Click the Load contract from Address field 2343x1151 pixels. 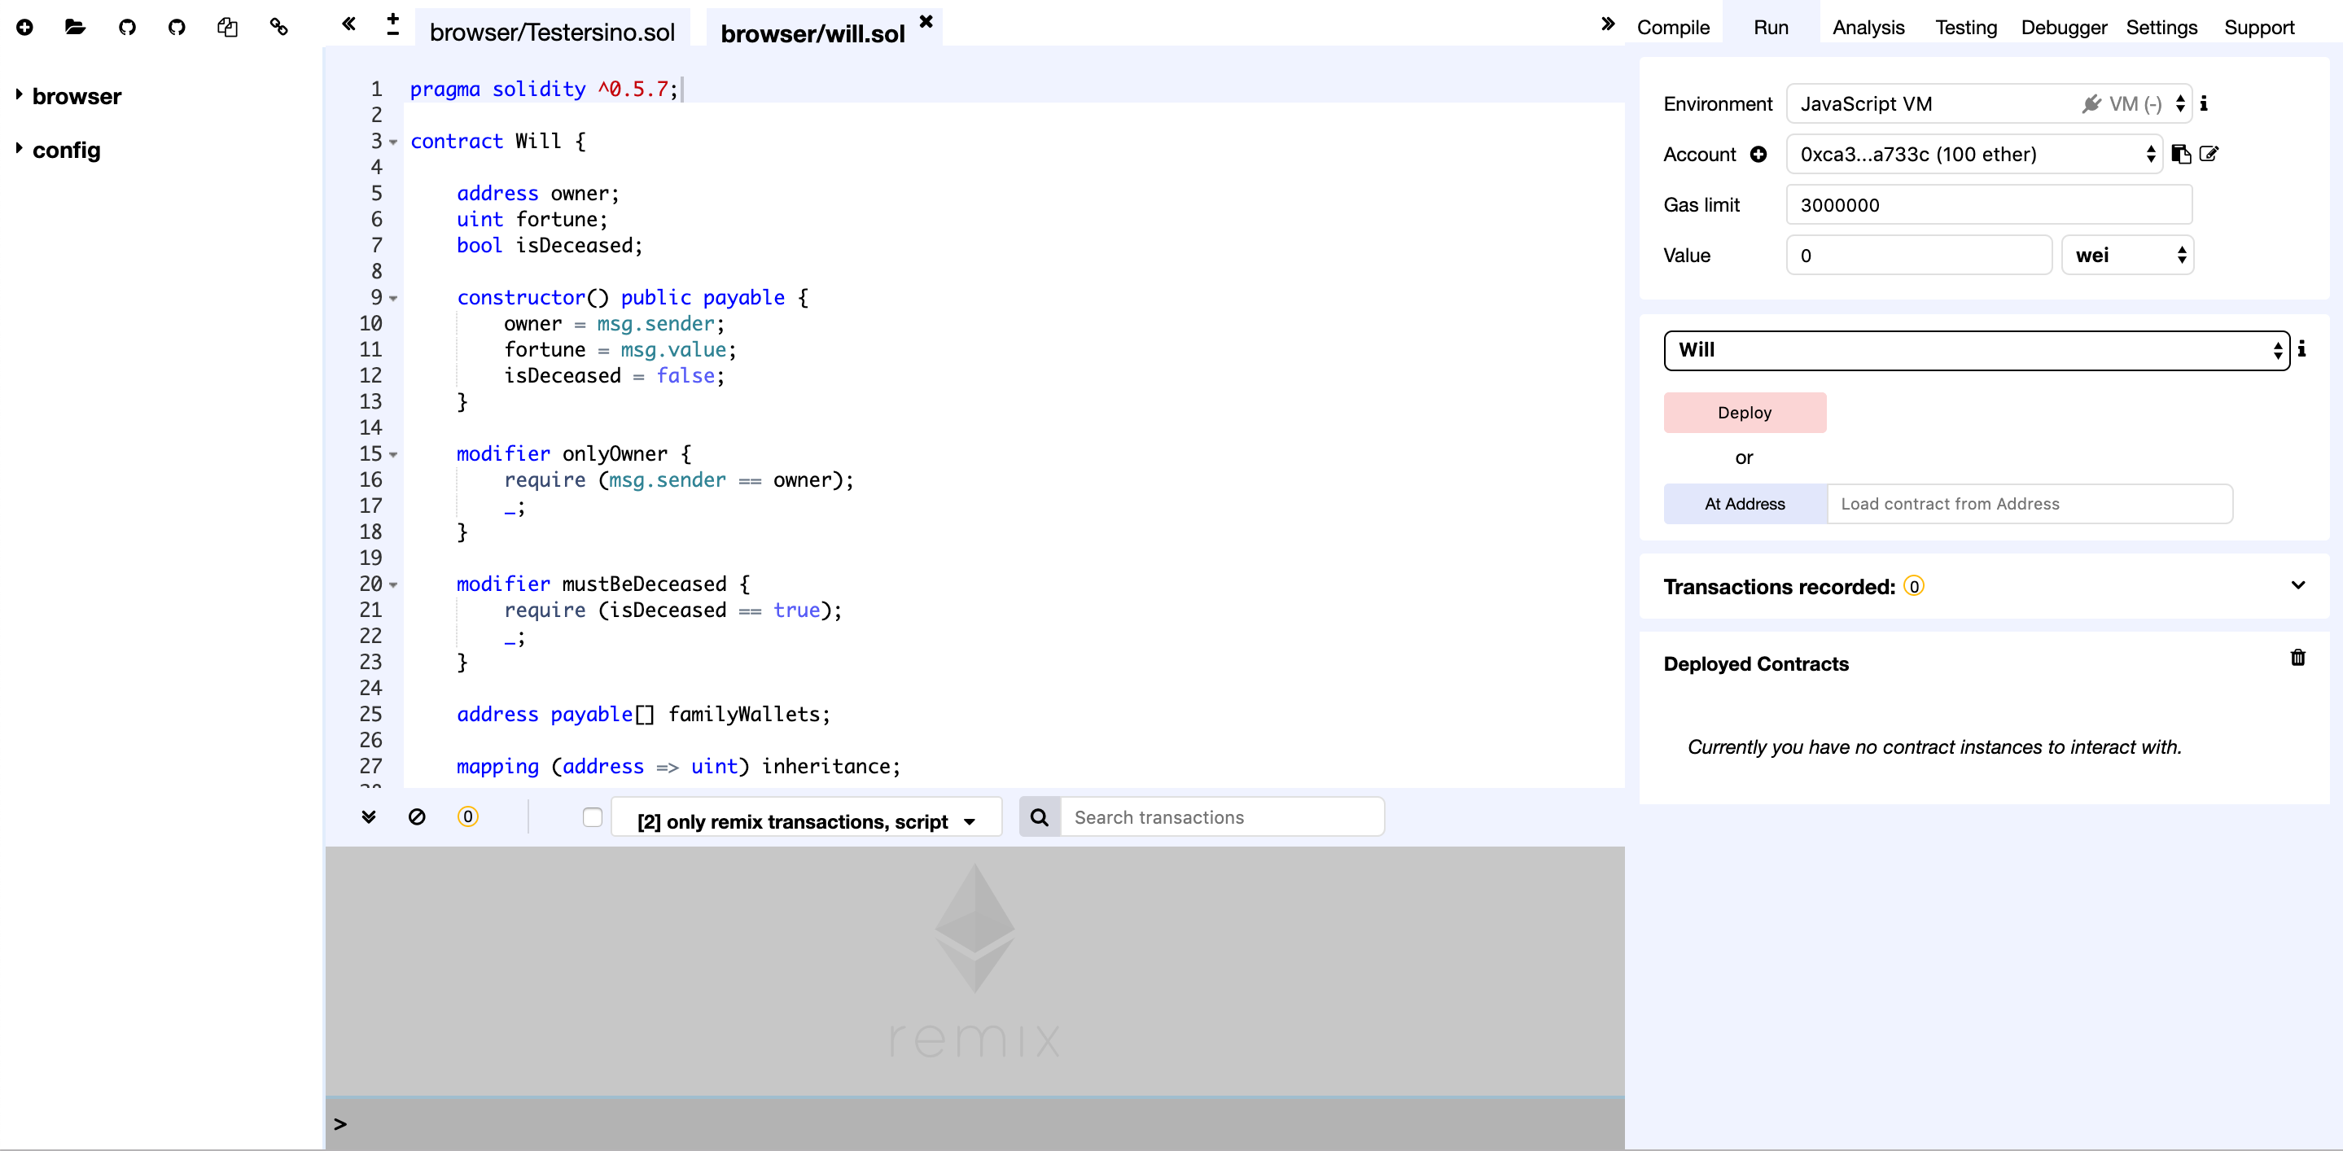pos(2030,504)
